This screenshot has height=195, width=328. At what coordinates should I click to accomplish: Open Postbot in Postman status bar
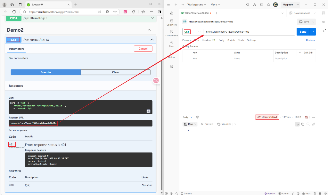pyautogui.click(x=270, y=193)
